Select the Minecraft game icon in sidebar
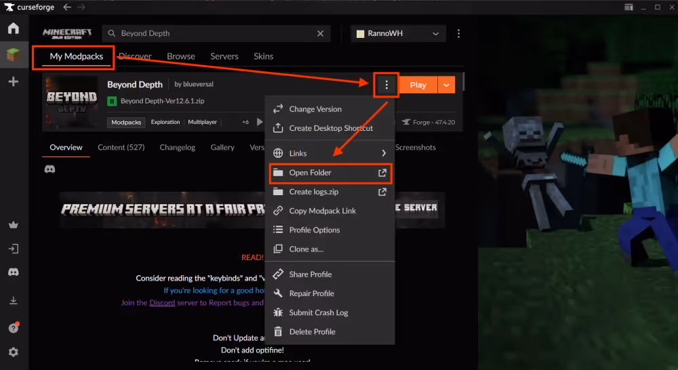Image resolution: width=678 pixels, height=370 pixels. (x=14, y=55)
